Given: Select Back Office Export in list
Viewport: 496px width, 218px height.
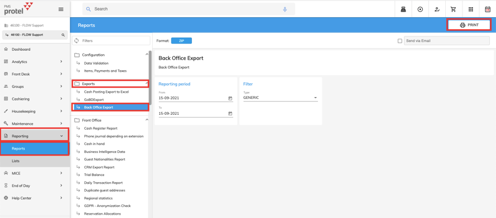Looking at the screenshot, I should point(110,107).
